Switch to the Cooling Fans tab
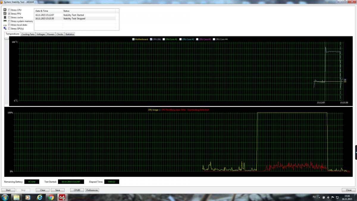 [28, 34]
